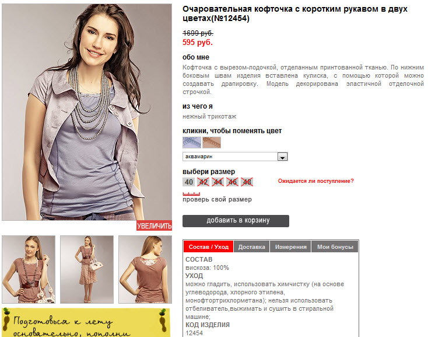This screenshot has width=428, height=337.
Task: Click the аквамарин combo box field
Action: pos(235,157)
